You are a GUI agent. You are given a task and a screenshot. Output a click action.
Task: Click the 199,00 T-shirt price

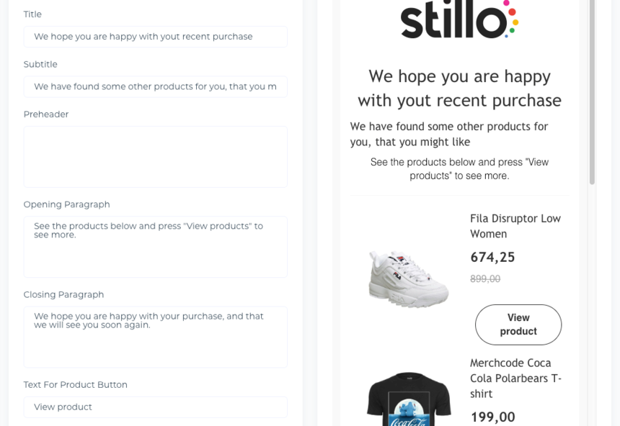[x=492, y=417]
